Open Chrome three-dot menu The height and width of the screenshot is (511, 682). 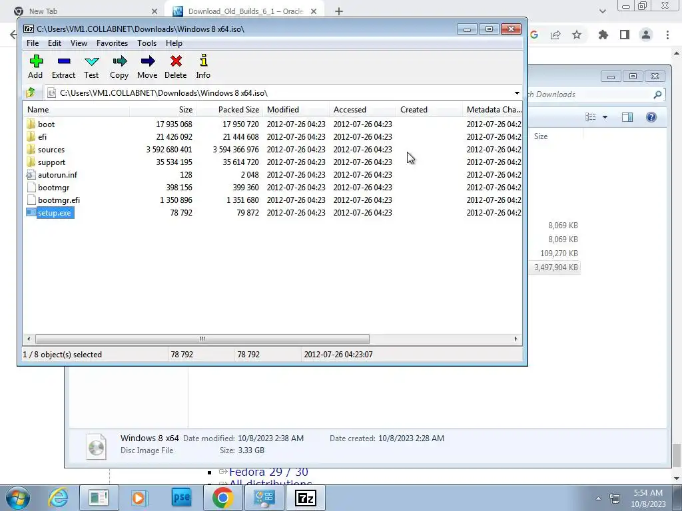[x=667, y=35]
